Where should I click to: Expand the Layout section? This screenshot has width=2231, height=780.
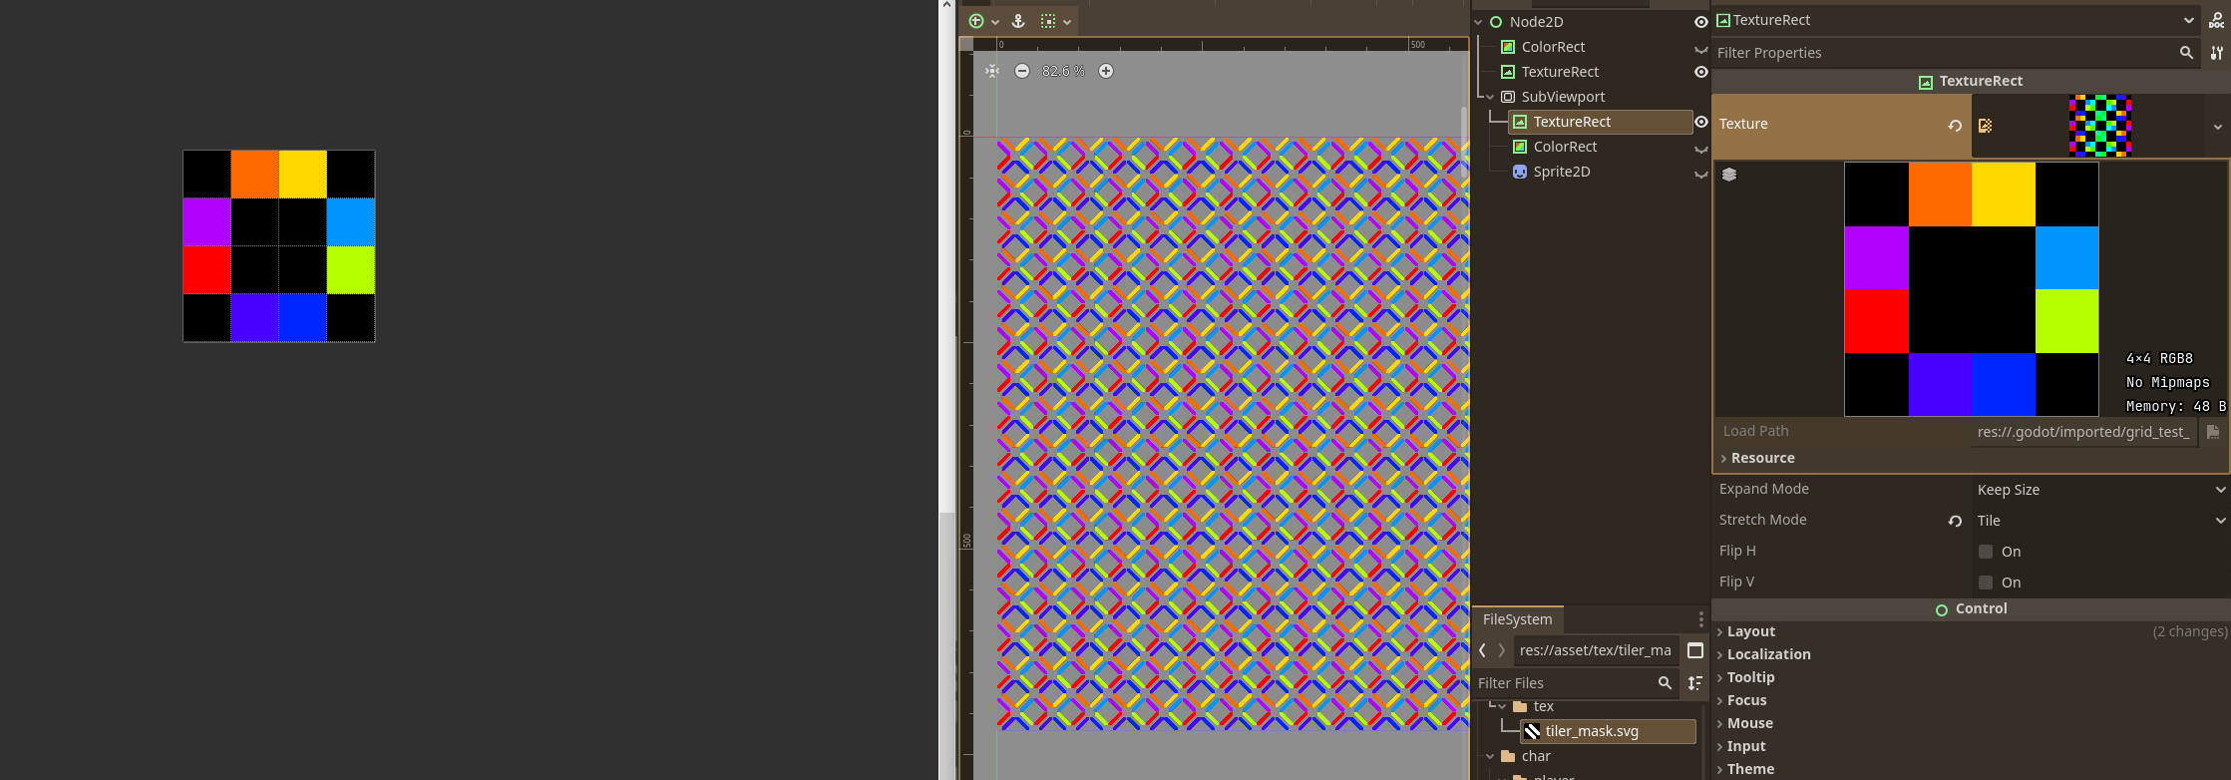point(1750,631)
